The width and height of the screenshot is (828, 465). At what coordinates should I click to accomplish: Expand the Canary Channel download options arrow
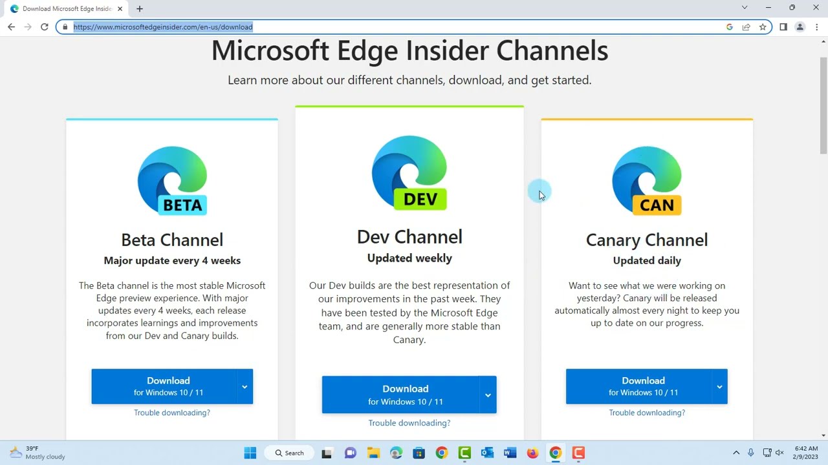click(719, 386)
